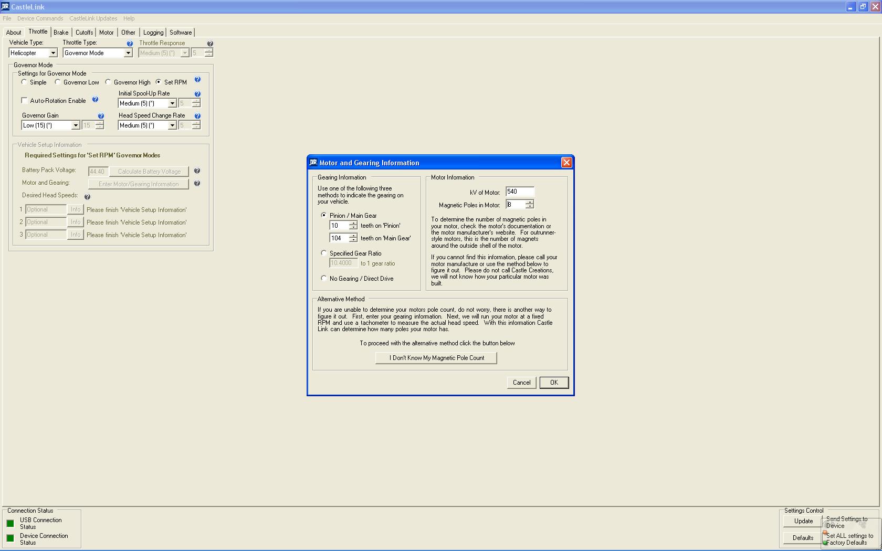
Task: Switch to the Other tab
Action: point(128,33)
